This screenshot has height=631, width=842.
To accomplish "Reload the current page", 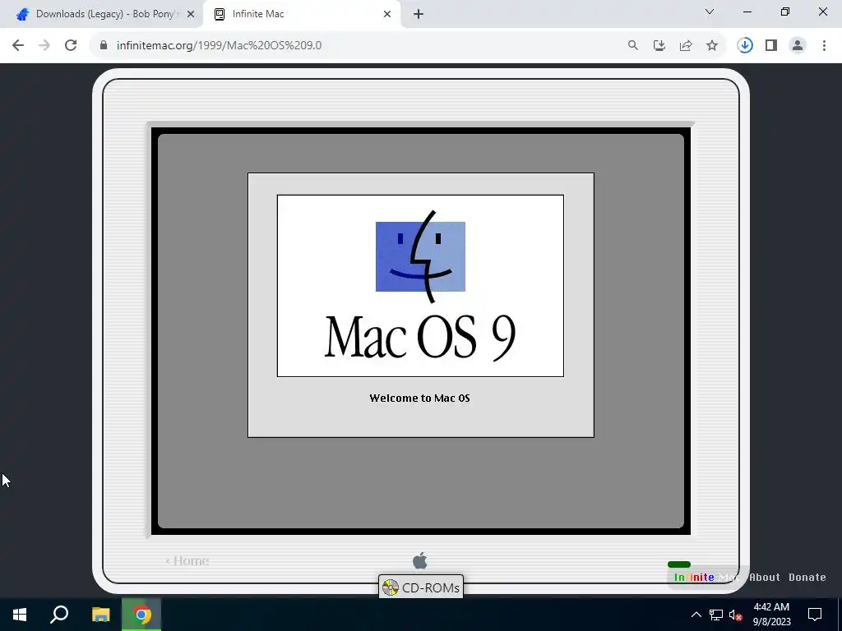I will click(71, 45).
